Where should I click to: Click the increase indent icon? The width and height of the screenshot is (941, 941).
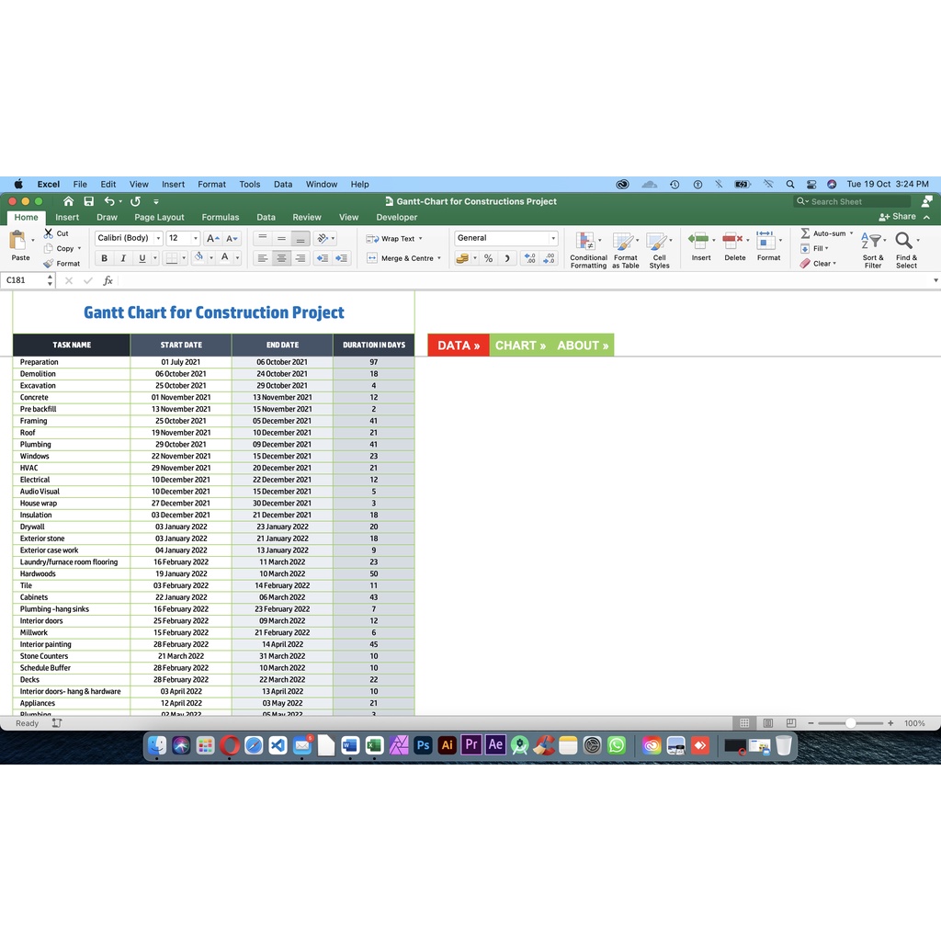coord(342,258)
